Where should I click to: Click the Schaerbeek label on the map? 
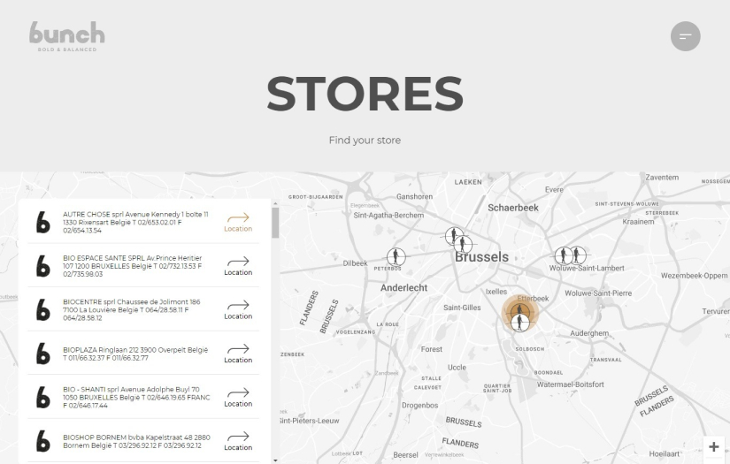[x=513, y=208]
